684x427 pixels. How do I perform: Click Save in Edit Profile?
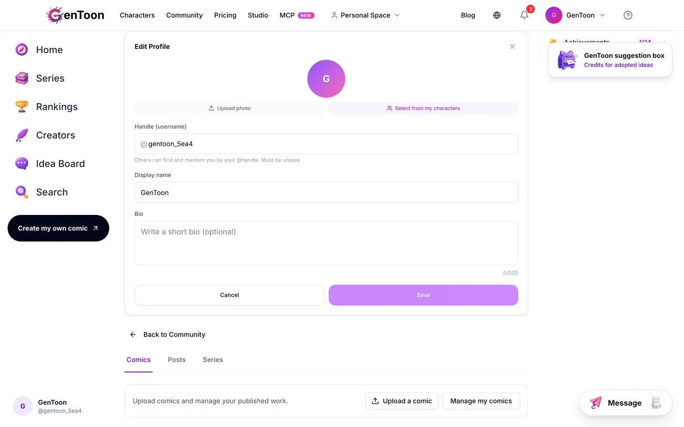pos(423,295)
